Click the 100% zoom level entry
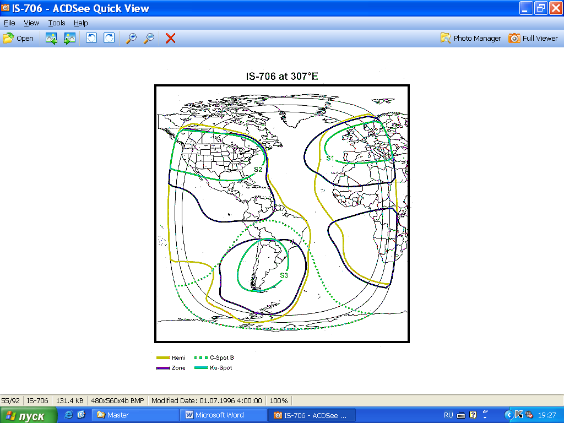Screen dimensions: 564x423 tap(279, 401)
